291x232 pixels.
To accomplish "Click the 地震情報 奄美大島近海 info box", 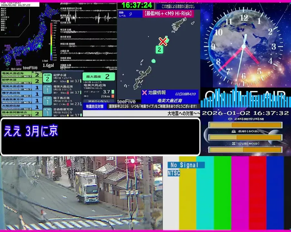I will [170, 97].
